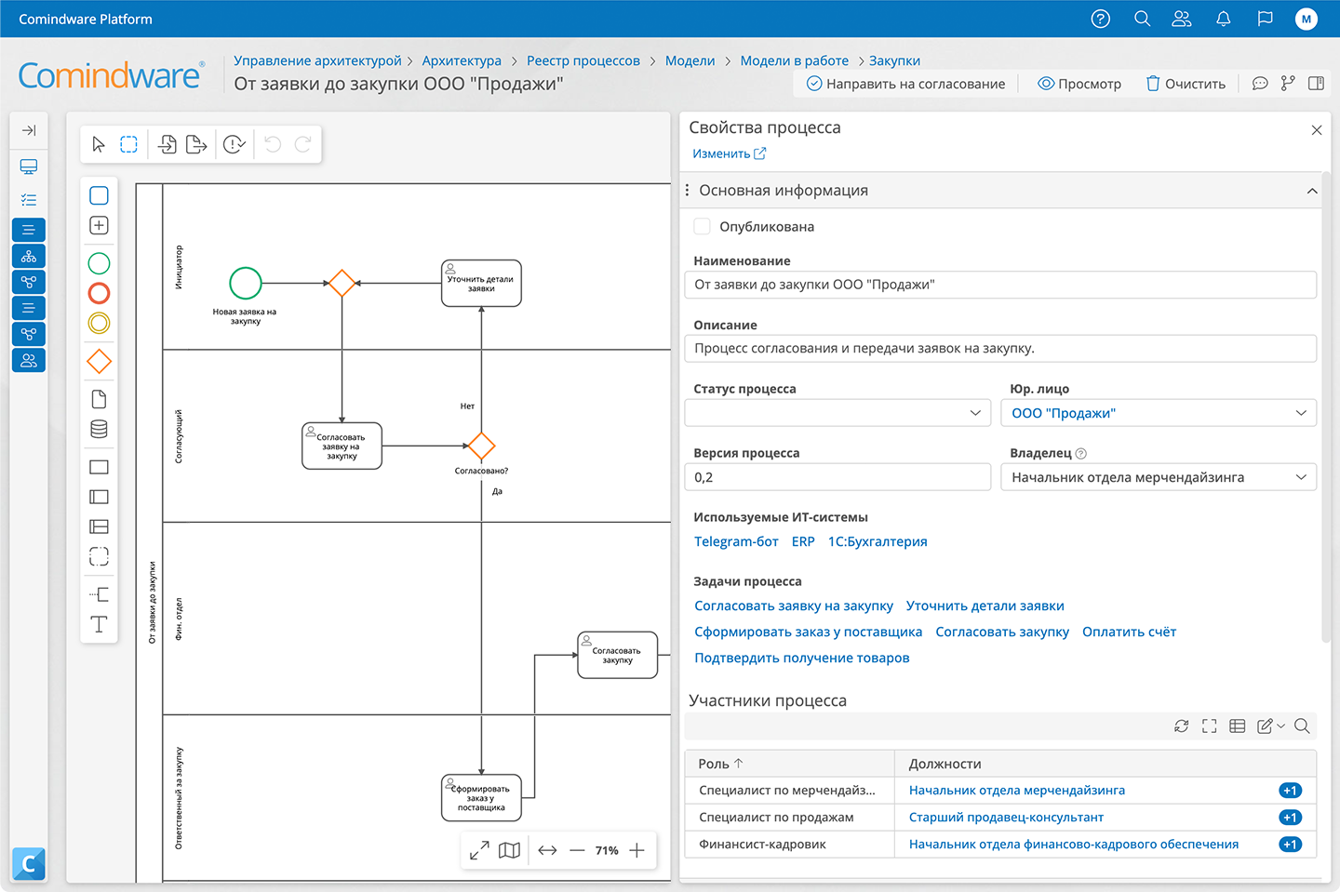Pick the yellow intermediate event palette element
Image resolution: width=1340 pixels, height=892 pixels.
coord(99,323)
